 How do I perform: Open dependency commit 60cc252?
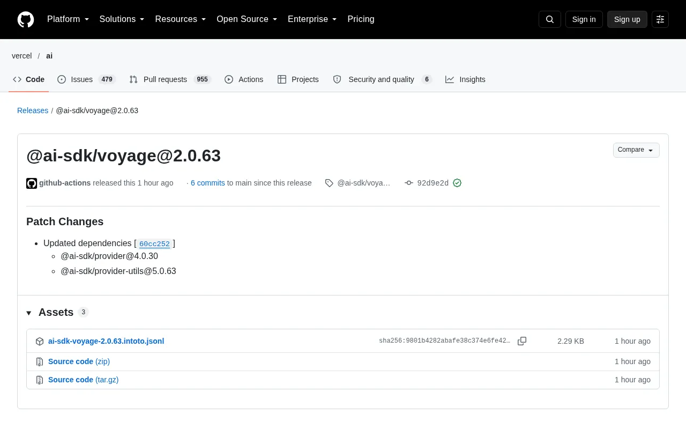coord(154,244)
